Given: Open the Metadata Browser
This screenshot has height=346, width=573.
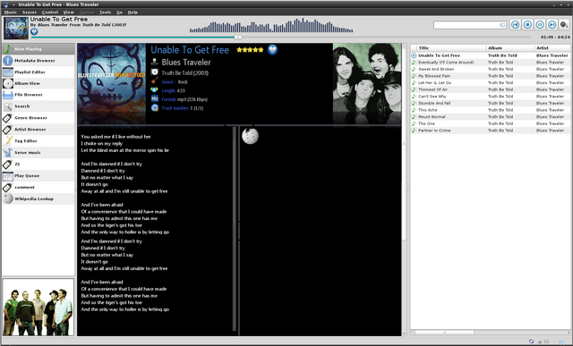Looking at the screenshot, I should point(38,61).
